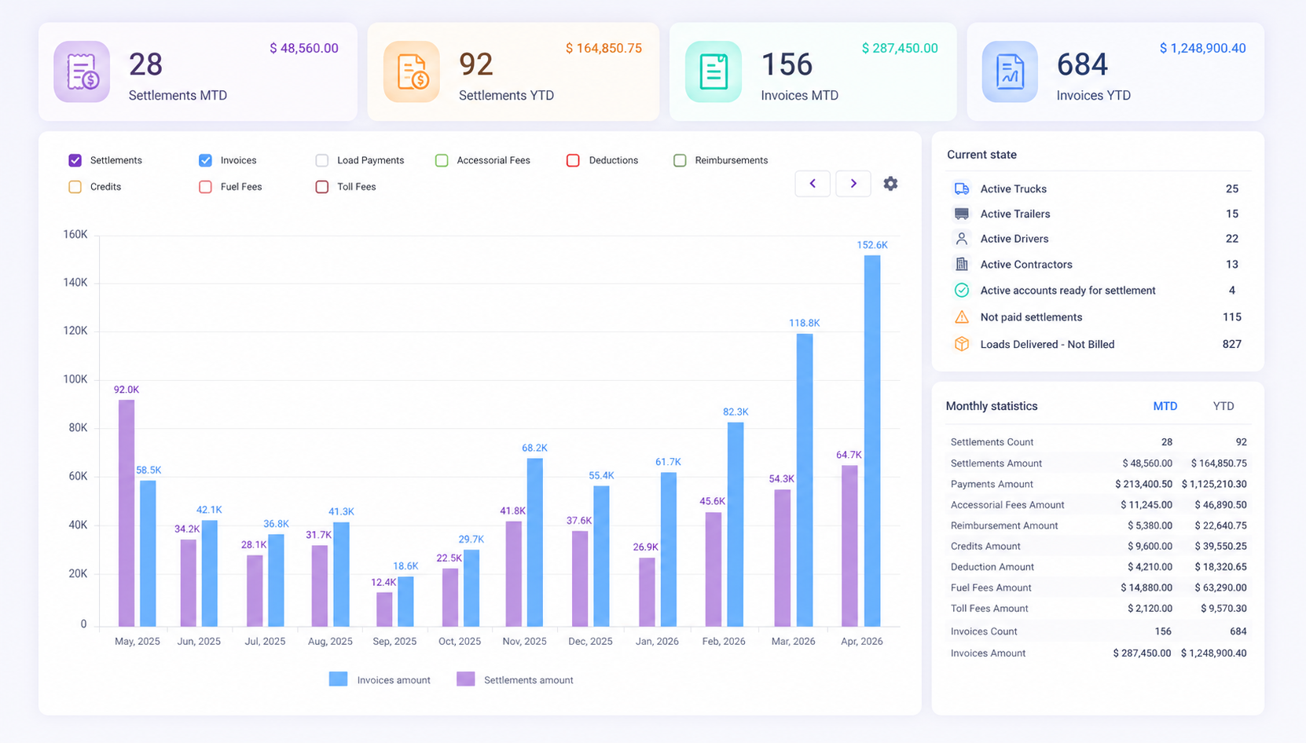Click the $ 287,450.00 Invoices MTD amount
This screenshot has width=1306, height=743.
tap(900, 48)
